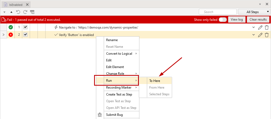271x119 pixels.
Task: Open the tab list dropdown arrow
Action: pos(260,4)
